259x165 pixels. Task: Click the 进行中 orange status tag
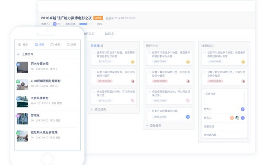98,18
